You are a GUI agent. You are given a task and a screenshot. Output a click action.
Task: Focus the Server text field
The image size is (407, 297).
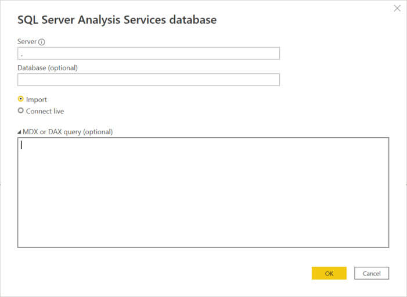(149, 53)
